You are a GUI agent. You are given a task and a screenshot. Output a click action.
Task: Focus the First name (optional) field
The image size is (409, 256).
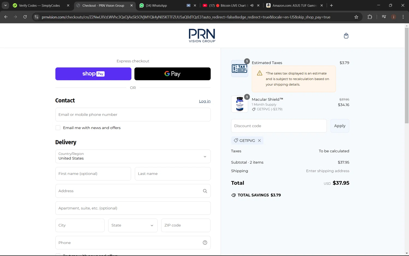pyautogui.click(x=93, y=174)
